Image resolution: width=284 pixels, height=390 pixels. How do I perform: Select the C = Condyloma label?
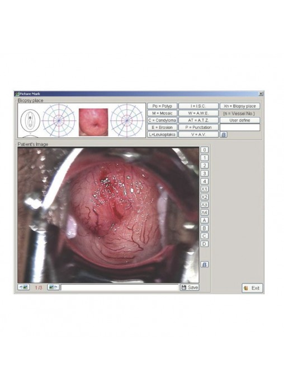pyautogui.click(x=162, y=120)
